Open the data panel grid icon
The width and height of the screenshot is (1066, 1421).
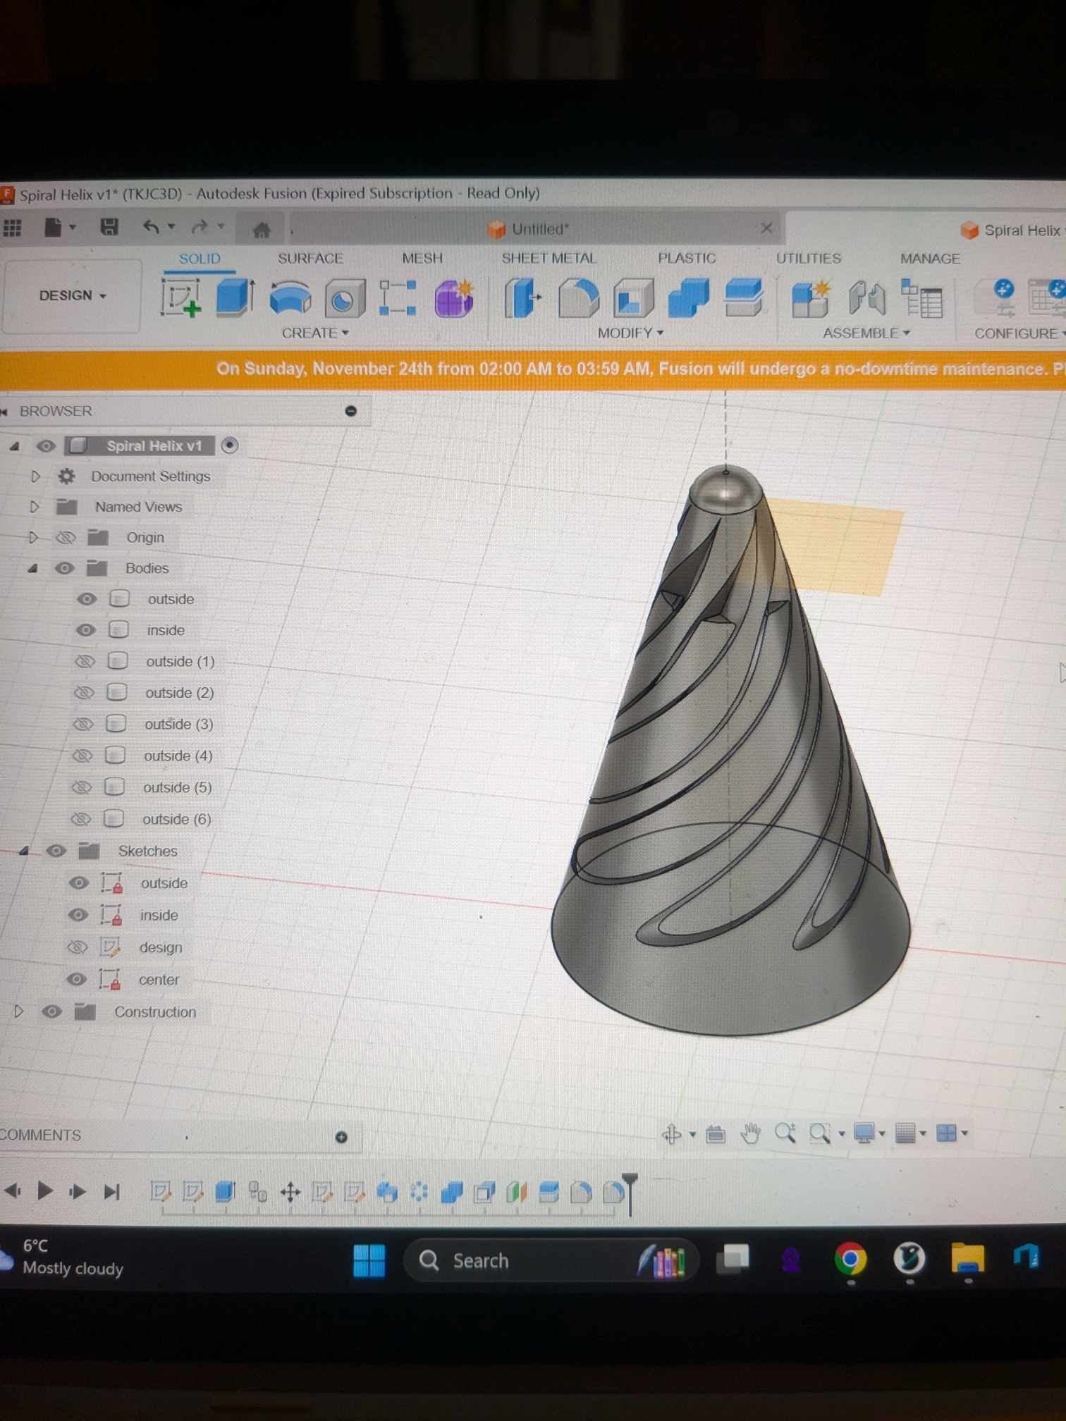12,227
